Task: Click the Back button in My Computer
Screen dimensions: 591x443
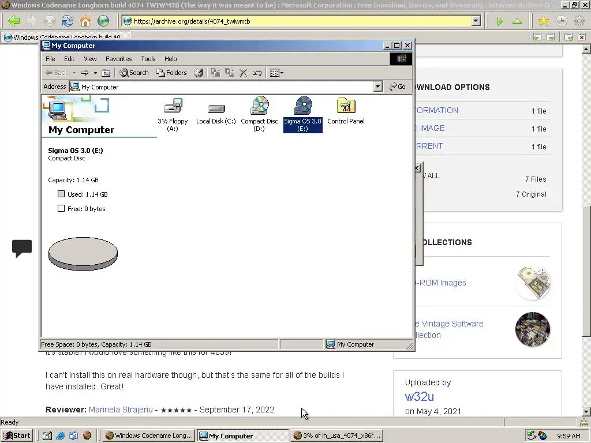Action: pos(57,73)
